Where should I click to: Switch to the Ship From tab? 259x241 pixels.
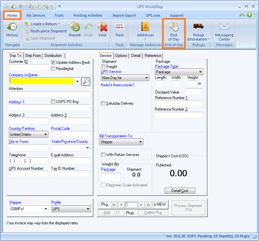(x=33, y=56)
